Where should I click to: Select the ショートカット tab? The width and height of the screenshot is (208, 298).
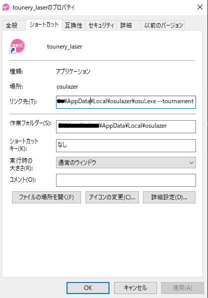tap(44, 25)
